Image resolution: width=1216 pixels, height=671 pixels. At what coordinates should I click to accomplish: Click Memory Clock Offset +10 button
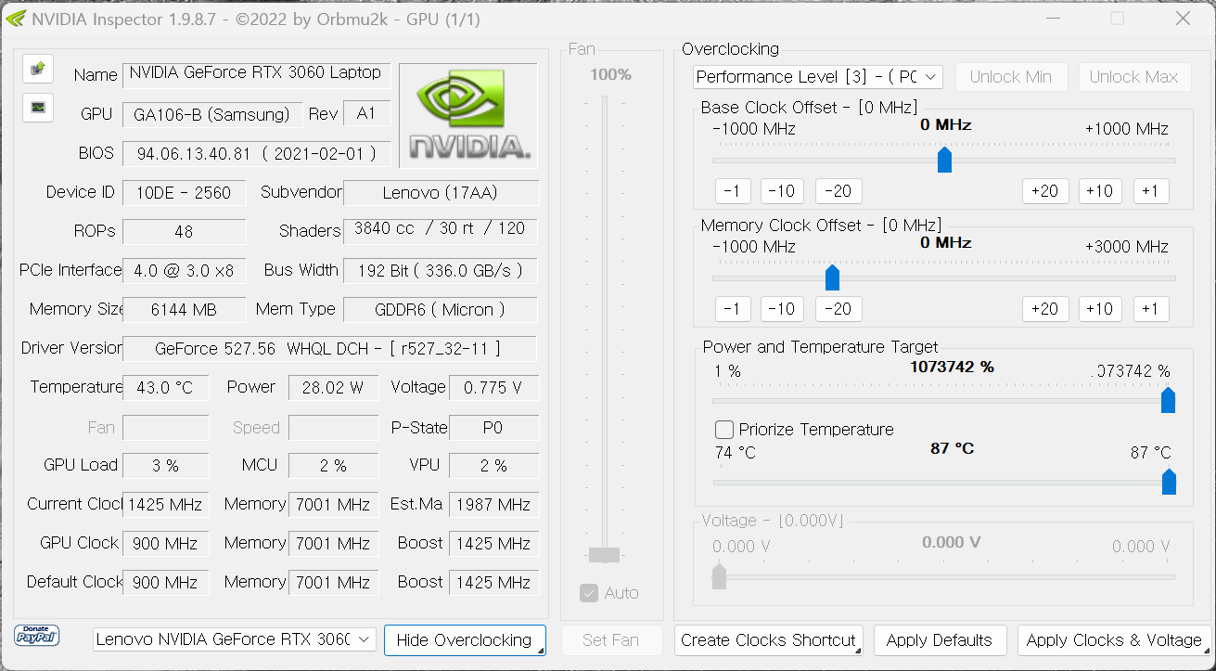(x=1099, y=309)
